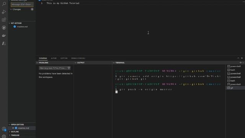Open the Azure view in the activity bar
The height and width of the screenshot is (138, 245).
pos(4,43)
